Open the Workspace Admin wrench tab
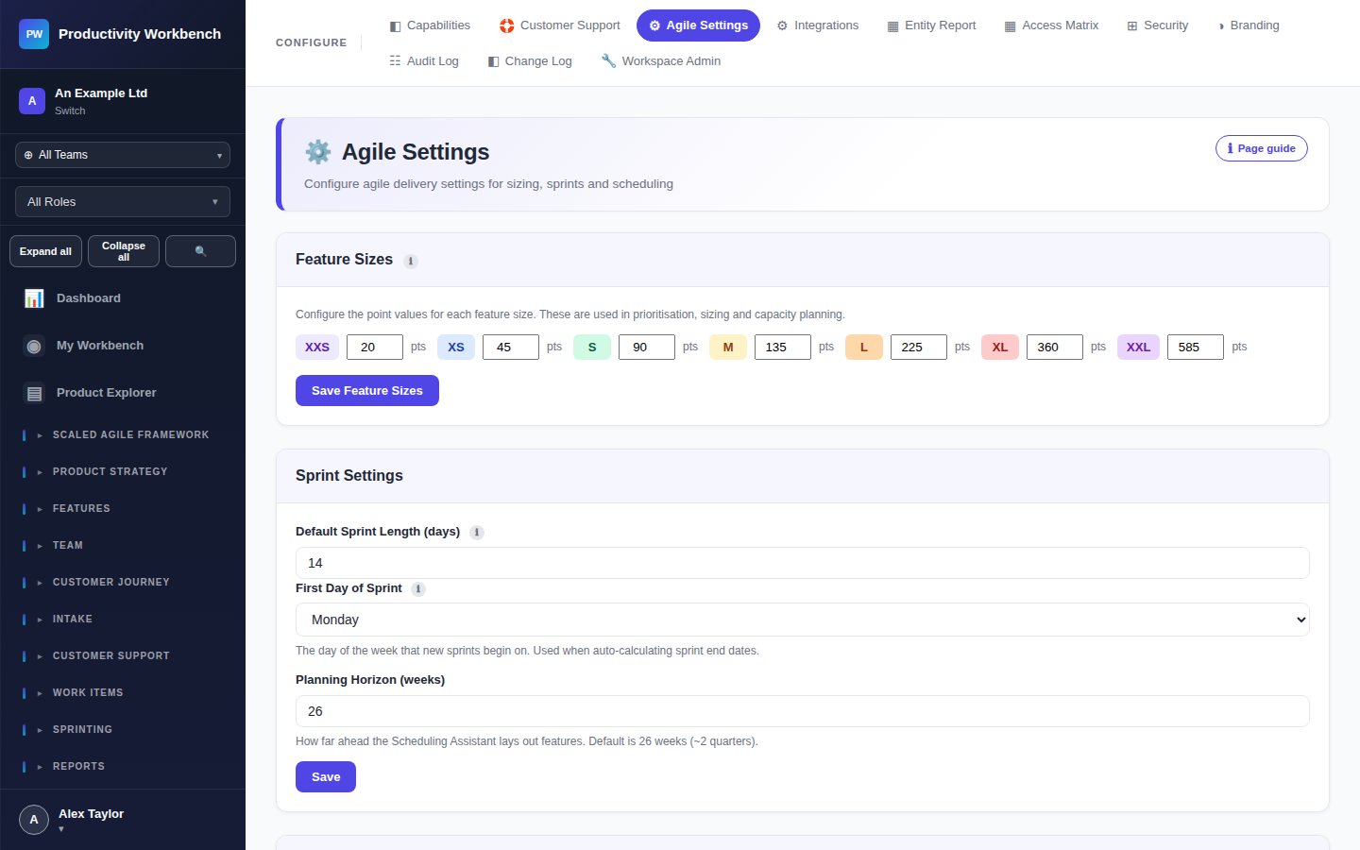Screen dimensions: 1360x850 (x=661, y=61)
